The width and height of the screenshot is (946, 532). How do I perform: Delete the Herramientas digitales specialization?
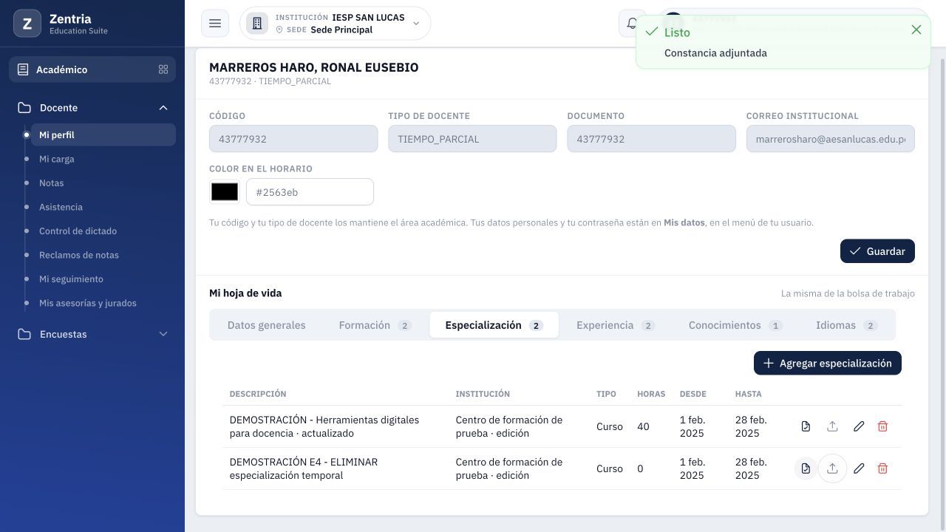(x=882, y=426)
